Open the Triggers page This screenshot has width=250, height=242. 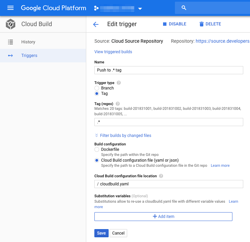click(x=43, y=56)
